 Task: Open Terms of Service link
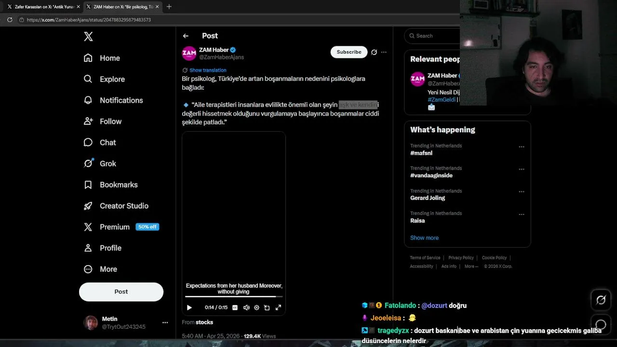tap(425, 258)
